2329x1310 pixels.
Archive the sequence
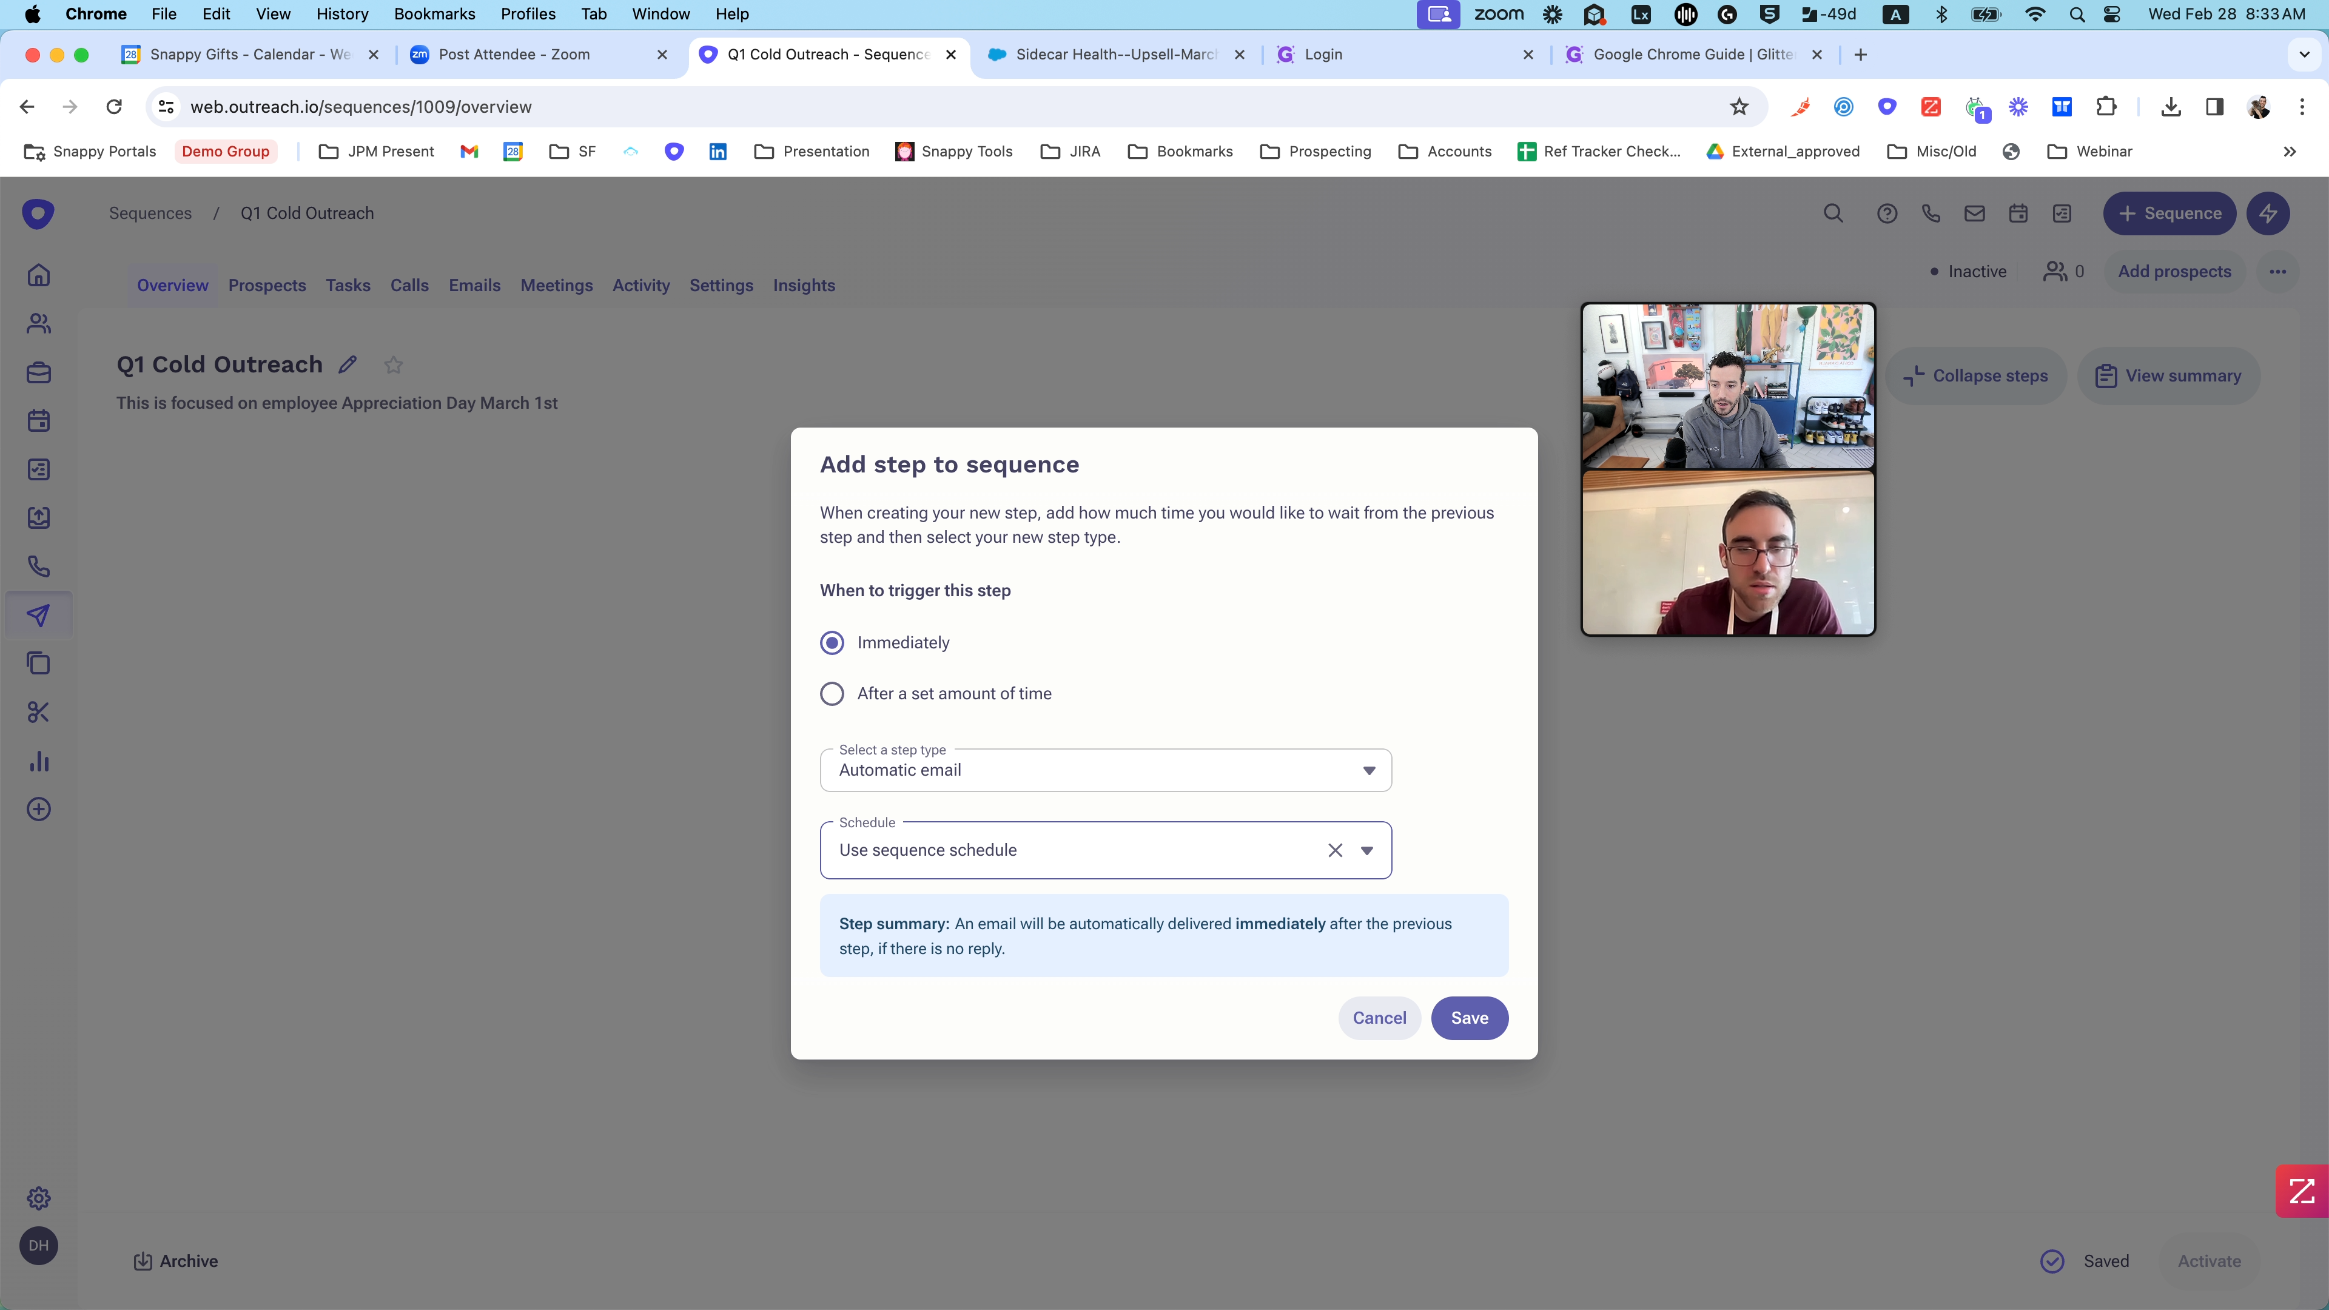[x=175, y=1261]
